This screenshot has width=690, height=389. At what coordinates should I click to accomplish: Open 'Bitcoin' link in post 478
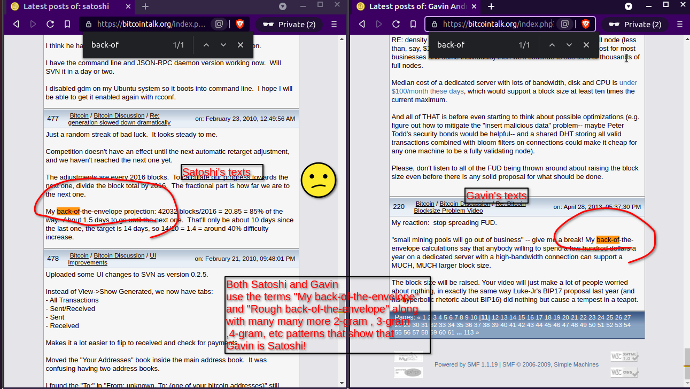point(79,255)
